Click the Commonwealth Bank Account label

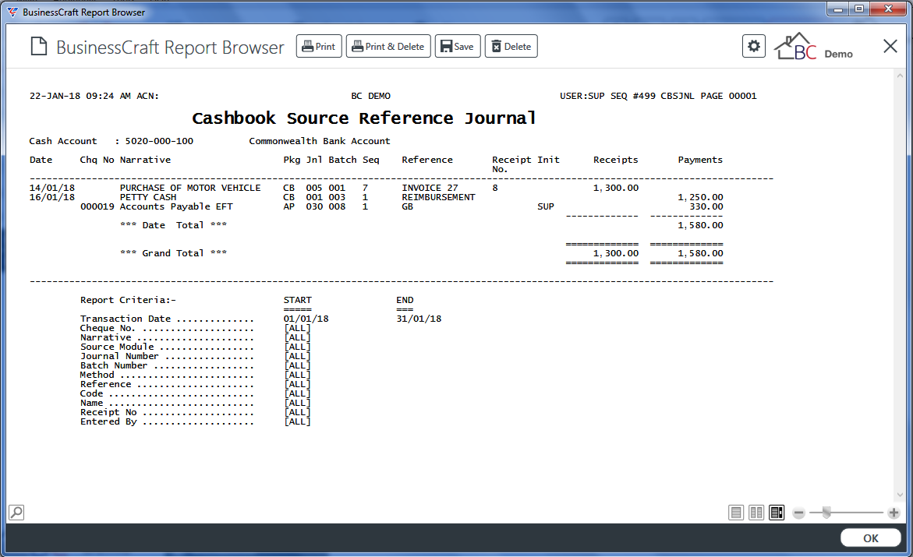point(320,142)
